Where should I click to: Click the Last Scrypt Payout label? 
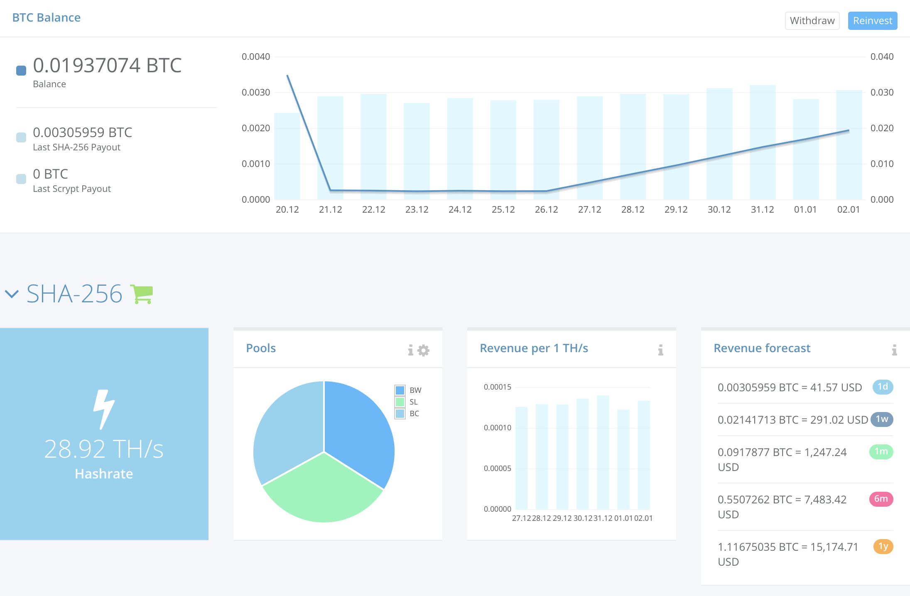[72, 189]
